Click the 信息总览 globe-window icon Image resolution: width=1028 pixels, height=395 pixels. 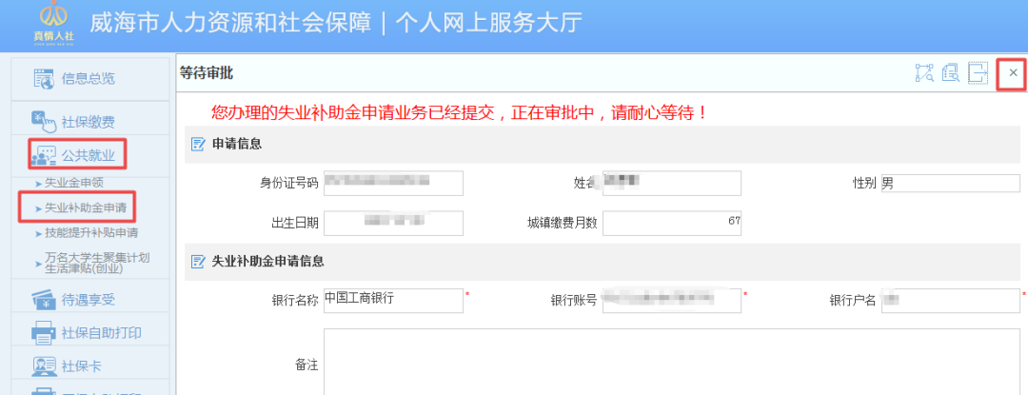[x=44, y=79]
